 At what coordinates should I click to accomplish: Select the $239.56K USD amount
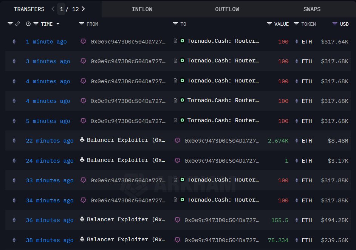[x=335, y=240]
